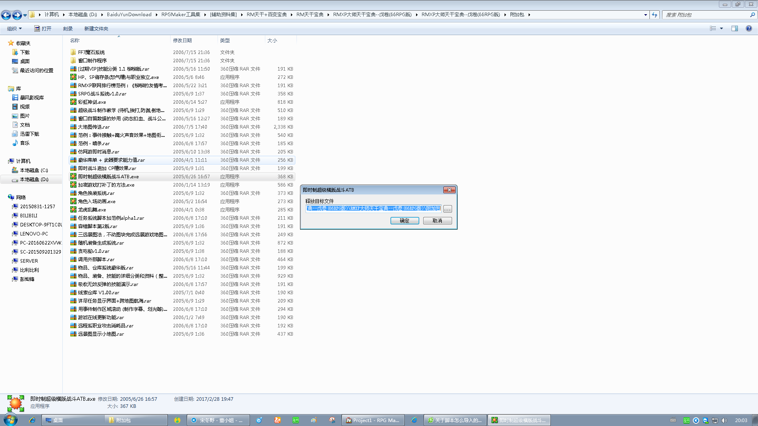Viewport: 758px width, 426px height.
Task: Open the 暴风影视库 library
Action: (32, 97)
